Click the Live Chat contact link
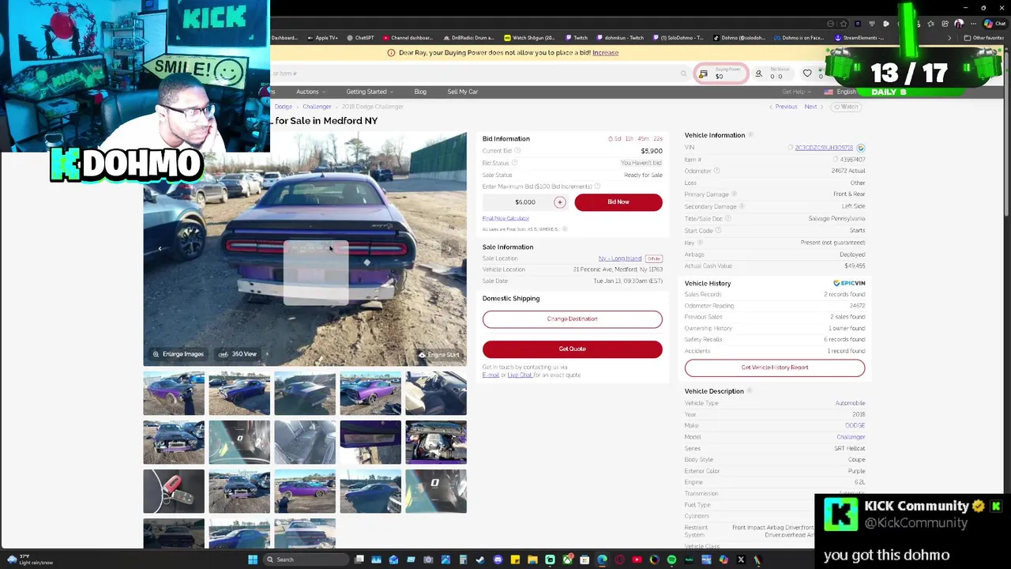This screenshot has width=1011, height=569. click(519, 375)
